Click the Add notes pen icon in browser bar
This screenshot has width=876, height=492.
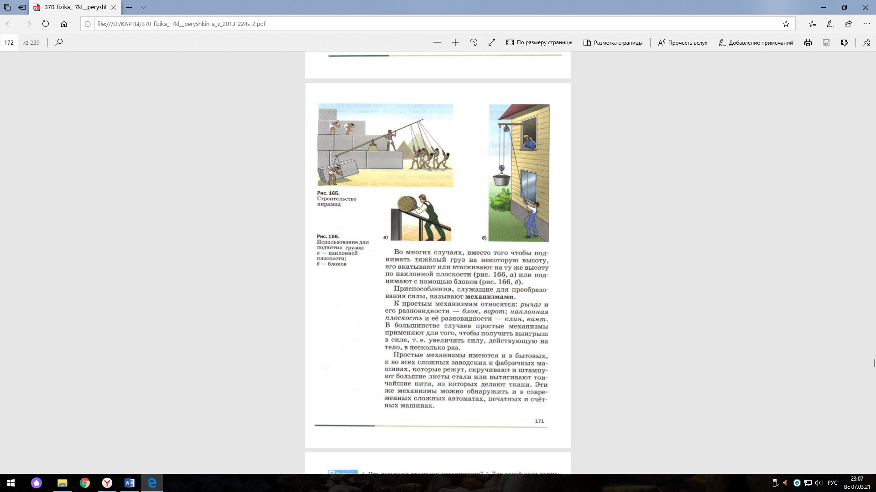pos(830,24)
